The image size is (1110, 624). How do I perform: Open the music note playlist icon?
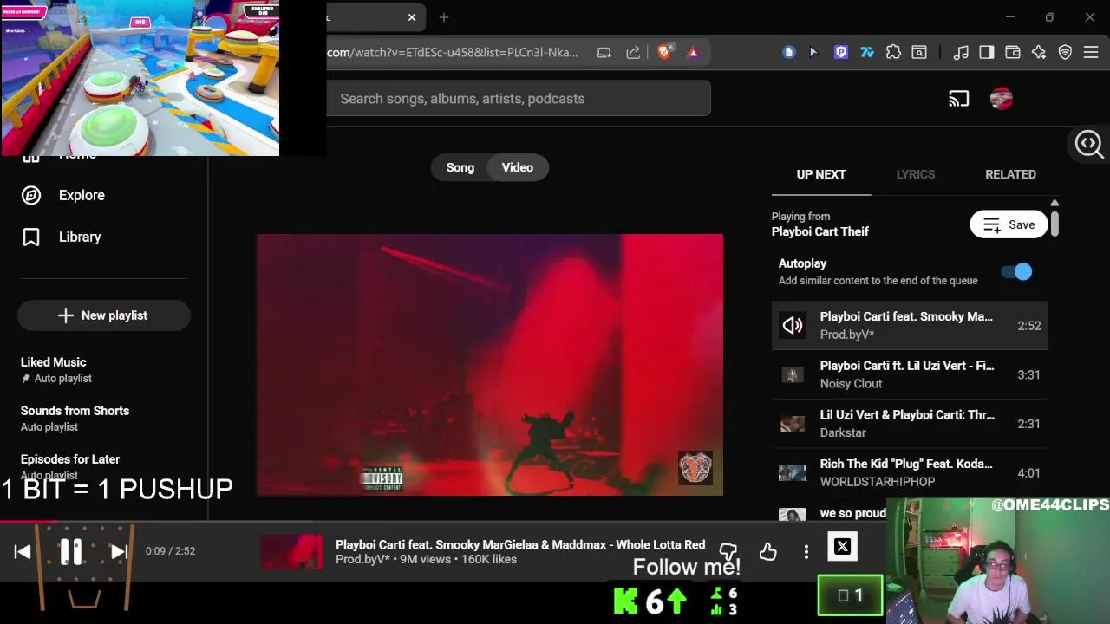click(x=961, y=52)
